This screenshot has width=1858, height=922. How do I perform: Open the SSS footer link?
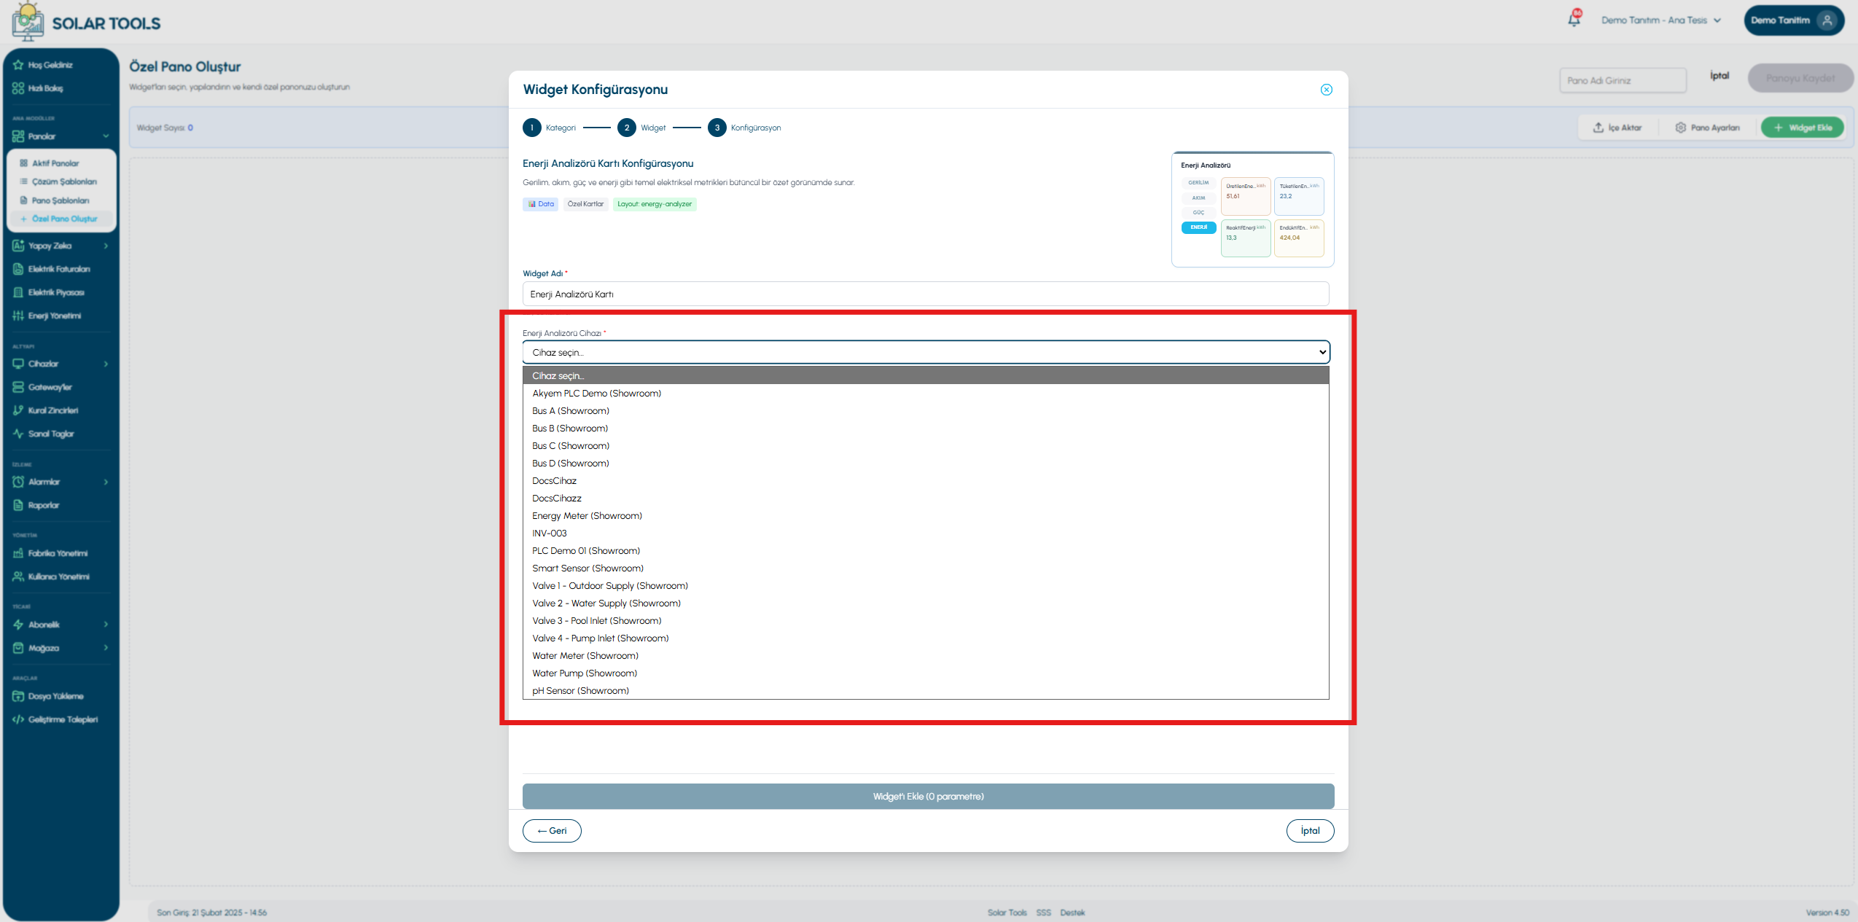[x=1043, y=913]
